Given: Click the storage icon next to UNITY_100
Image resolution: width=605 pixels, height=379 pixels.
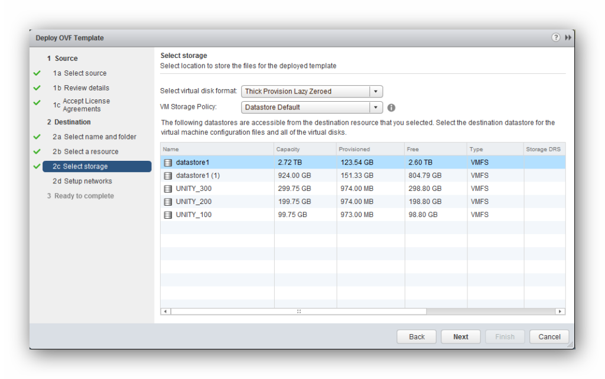Looking at the screenshot, I should click(x=168, y=215).
